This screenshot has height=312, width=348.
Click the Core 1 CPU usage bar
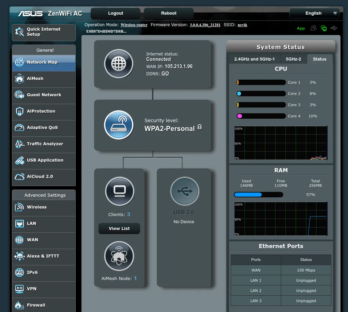(x=261, y=82)
